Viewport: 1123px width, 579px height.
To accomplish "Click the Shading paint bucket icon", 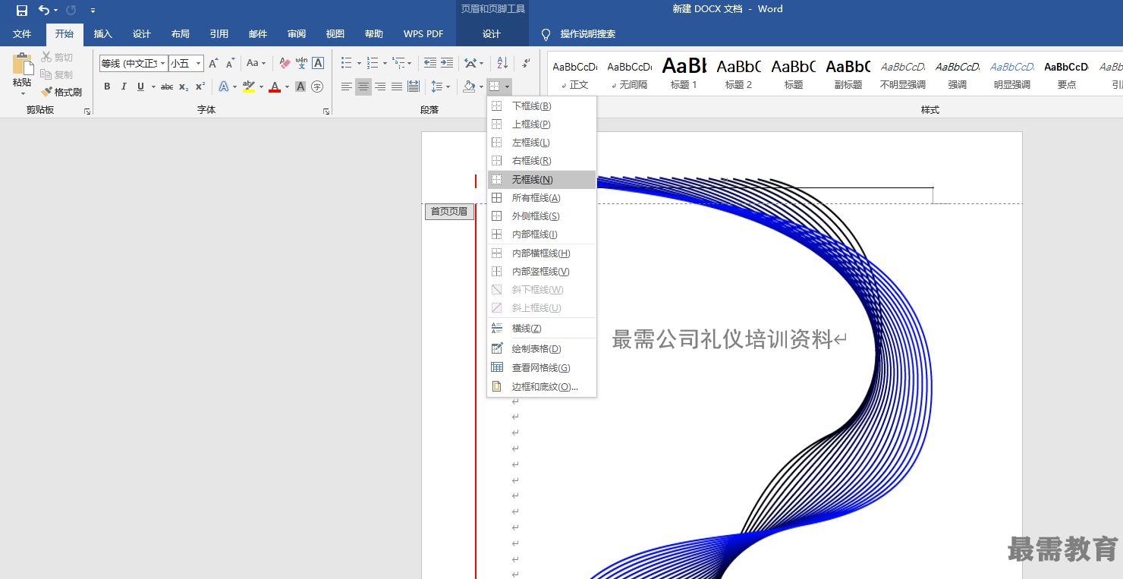I will tap(469, 87).
